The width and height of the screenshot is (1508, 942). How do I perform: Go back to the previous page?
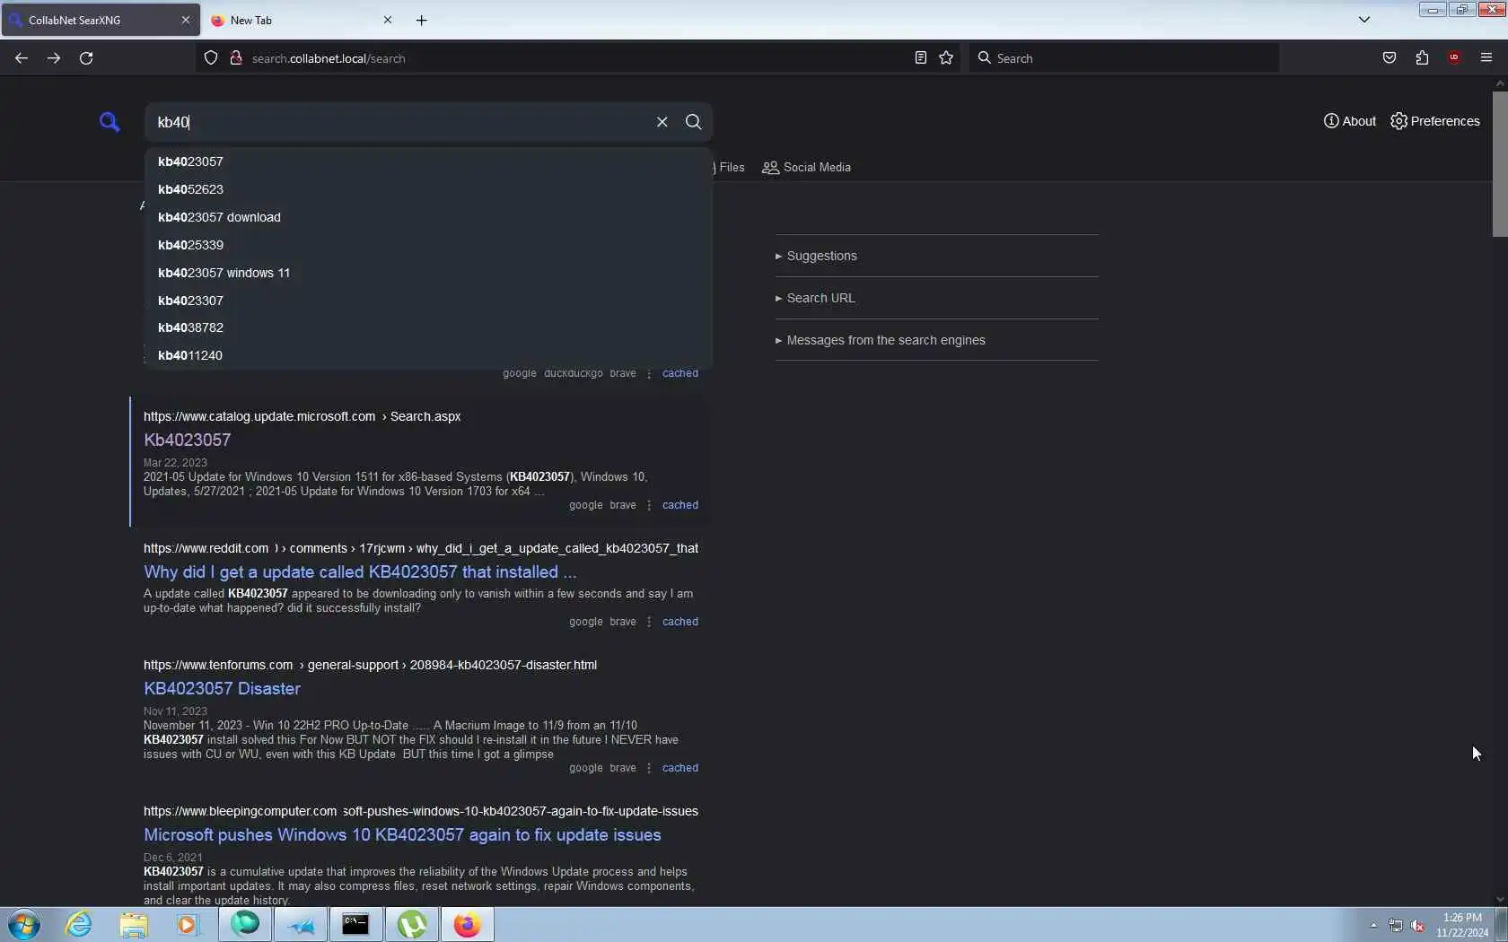point(22,58)
